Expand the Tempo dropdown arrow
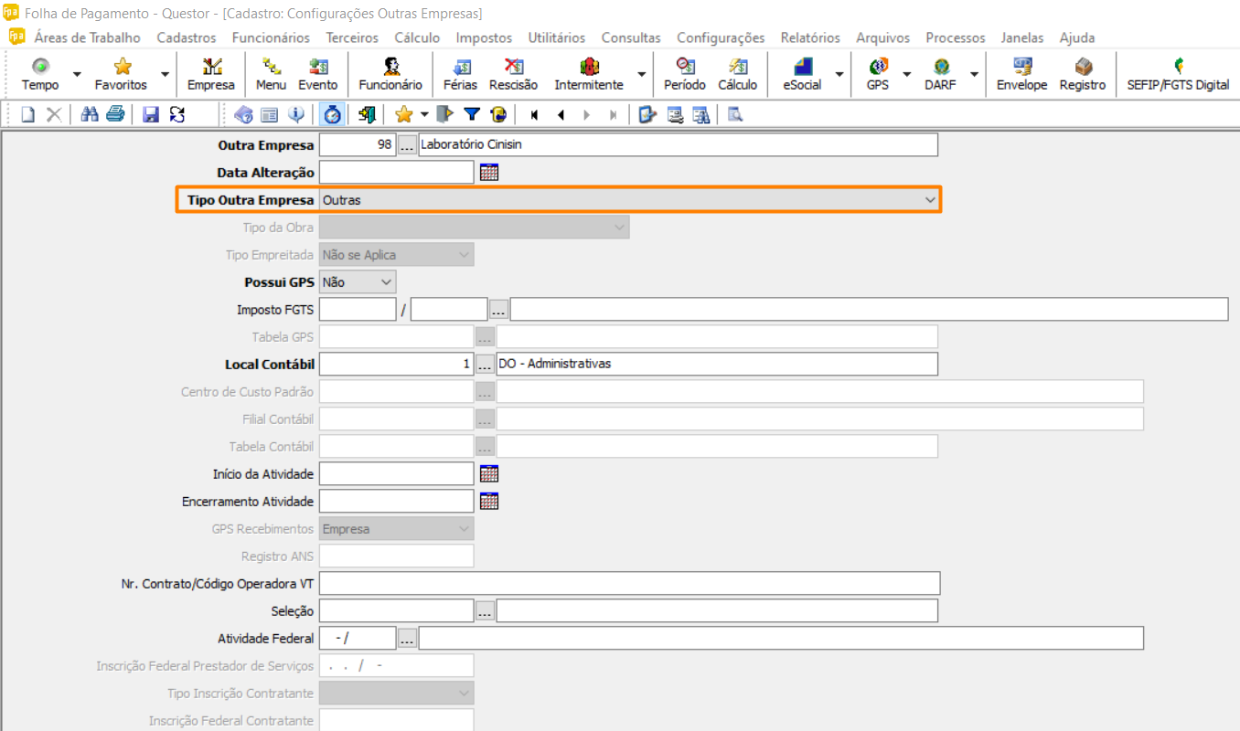1240x731 pixels. pos(77,74)
